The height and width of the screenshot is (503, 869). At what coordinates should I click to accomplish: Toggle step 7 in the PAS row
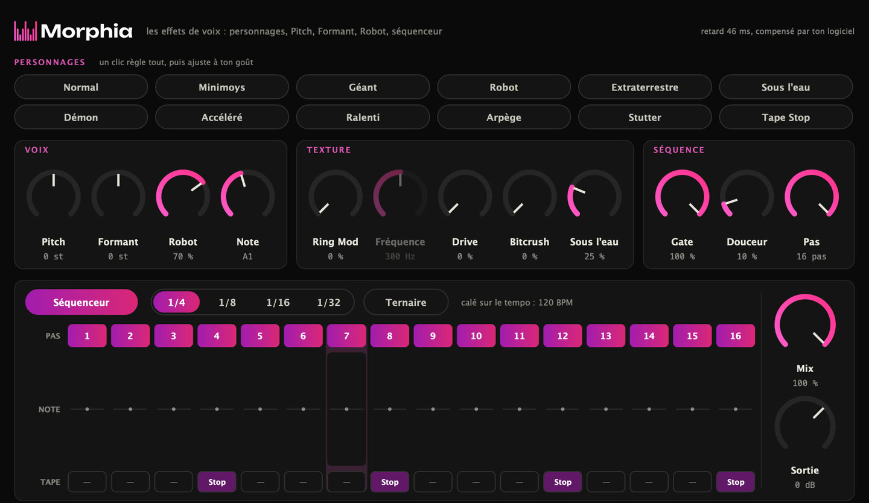point(346,336)
